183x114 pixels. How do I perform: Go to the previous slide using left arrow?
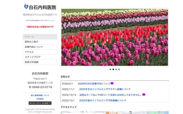point(65,37)
